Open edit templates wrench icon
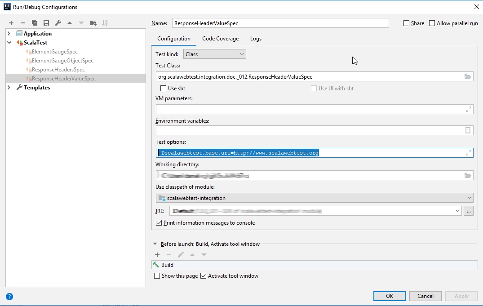 [58, 23]
